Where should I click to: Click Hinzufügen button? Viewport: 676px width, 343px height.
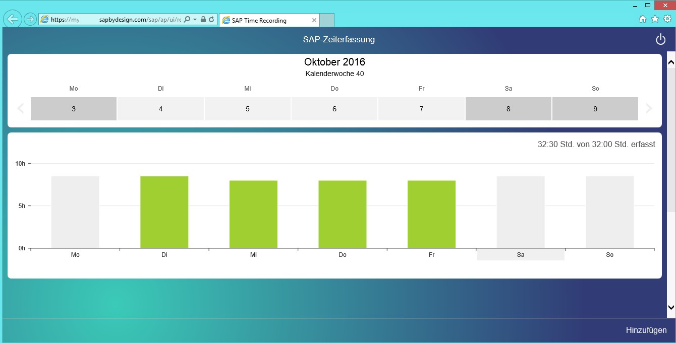click(646, 330)
